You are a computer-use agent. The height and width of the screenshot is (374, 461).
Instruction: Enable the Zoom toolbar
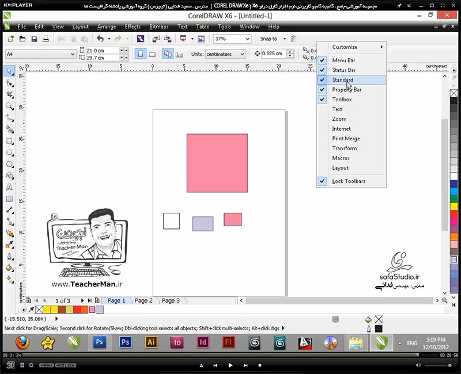point(352,119)
